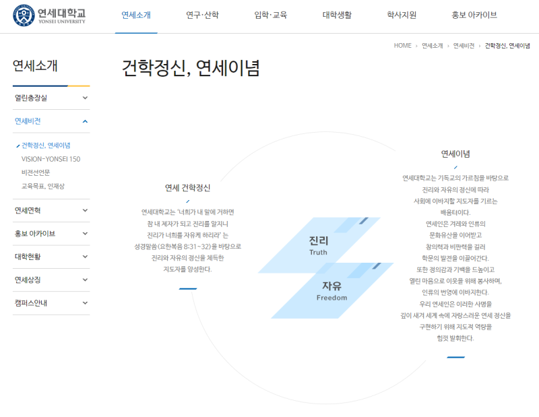Click text 학문의 발전을 이끌어간다.
This screenshot has width=539, height=417.
click(455, 258)
